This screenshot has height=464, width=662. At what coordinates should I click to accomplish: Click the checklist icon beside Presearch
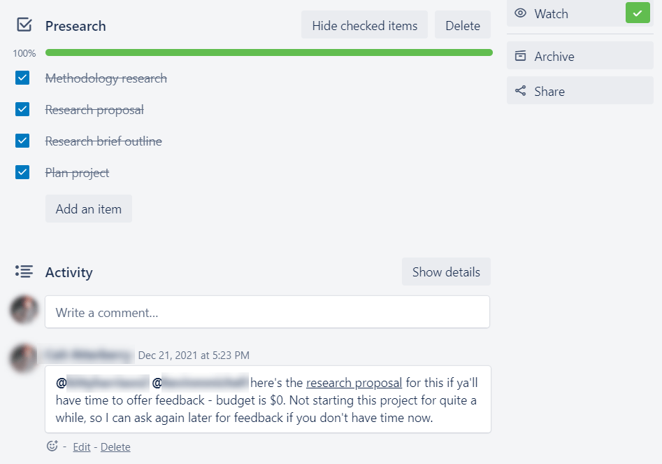click(24, 25)
